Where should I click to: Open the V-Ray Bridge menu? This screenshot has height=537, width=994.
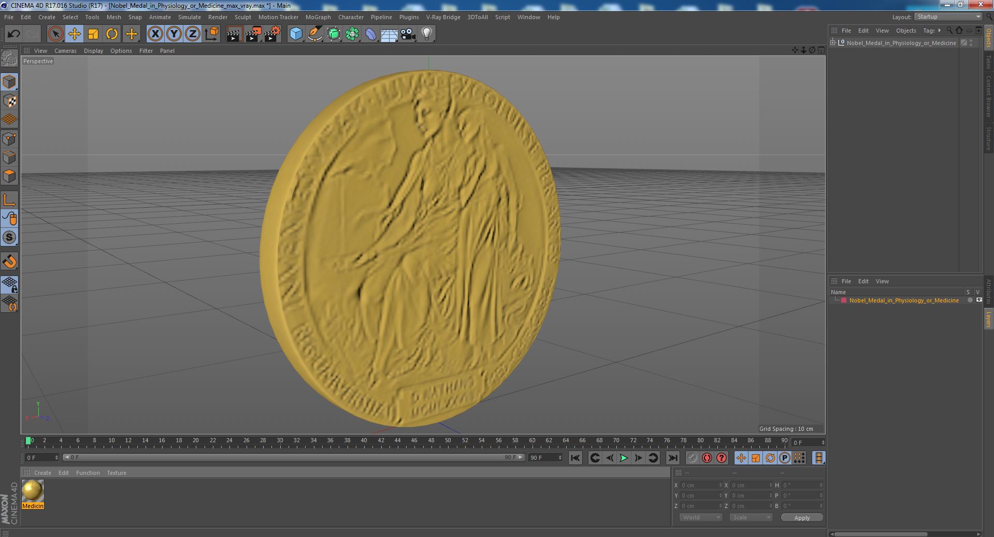pyautogui.click(x=443, y=17)
